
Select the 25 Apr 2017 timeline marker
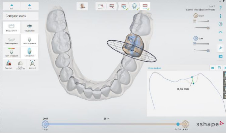[x=45, y=124]
